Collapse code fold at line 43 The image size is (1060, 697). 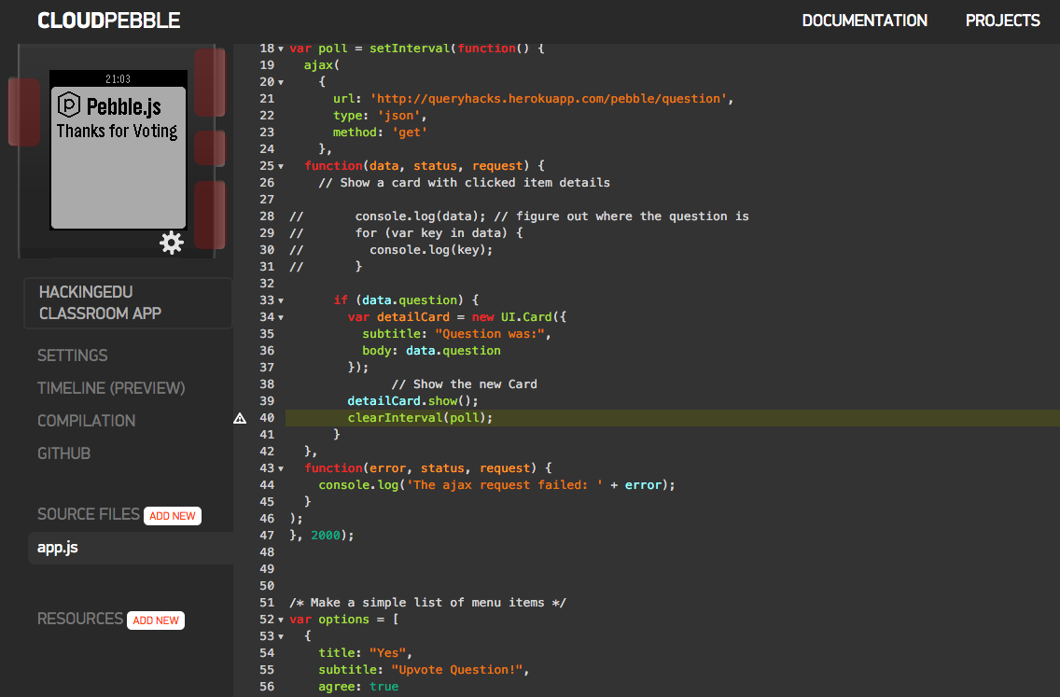coord(281,468)
